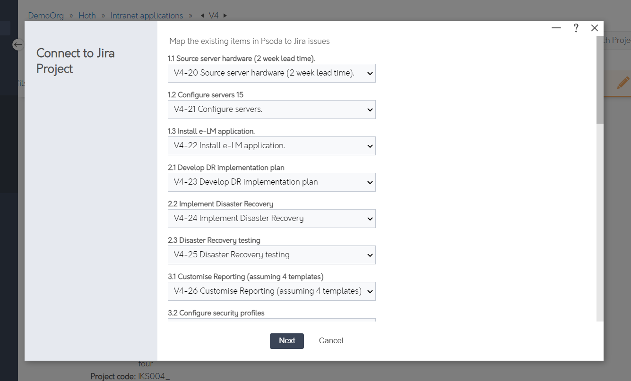
Task: Open the V4-23 Develop DR implementation plan dropdown
Action: [x=272, y=182]
